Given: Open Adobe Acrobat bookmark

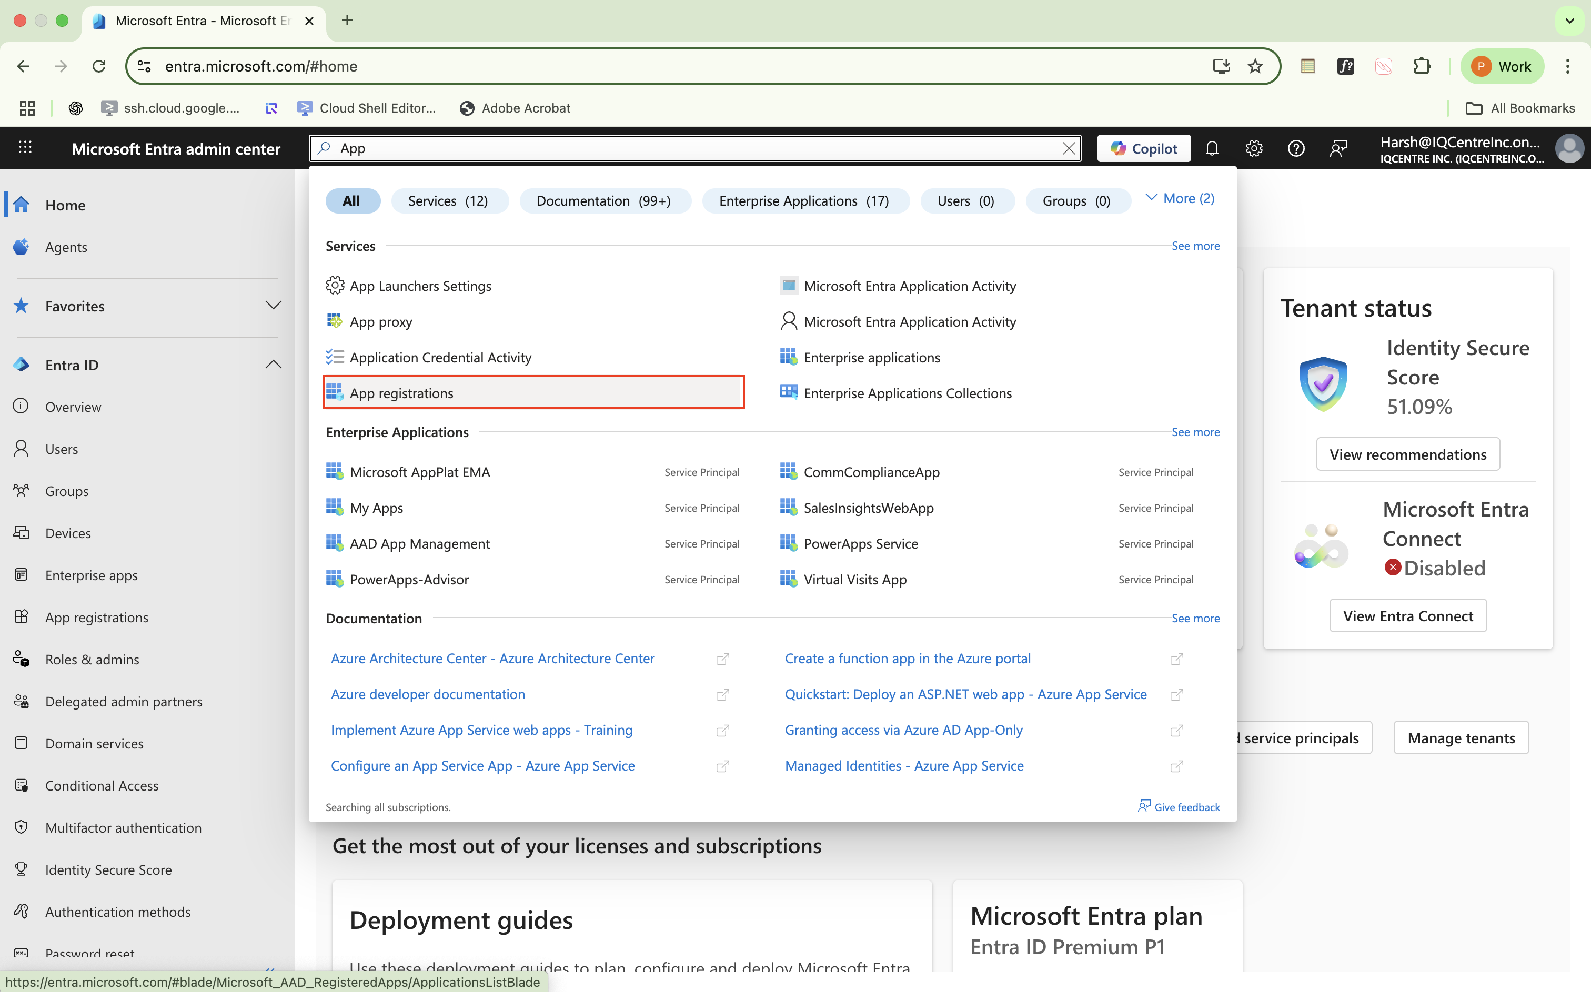Looking at the screenshot, I should coord(515,108).
